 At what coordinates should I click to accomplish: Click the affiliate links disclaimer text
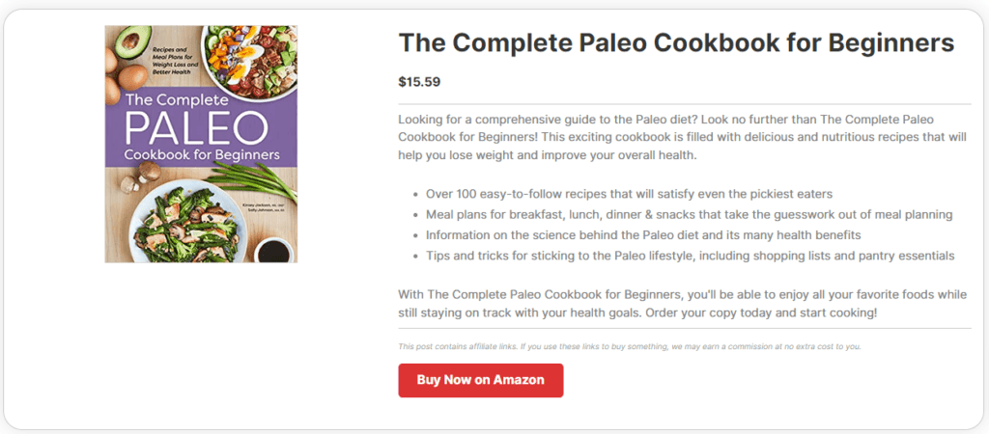click(x=629, y=346)
